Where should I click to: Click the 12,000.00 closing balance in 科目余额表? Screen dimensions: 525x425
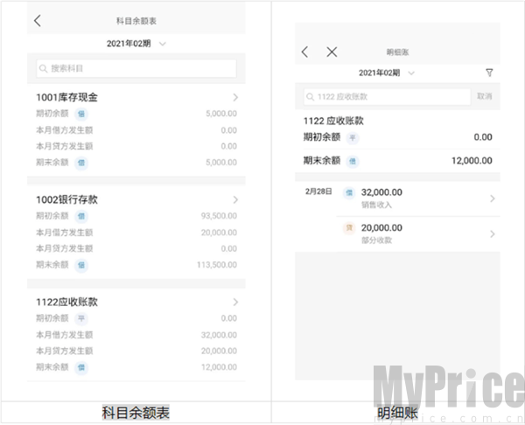pyautogui.click(x=219, y=367)
